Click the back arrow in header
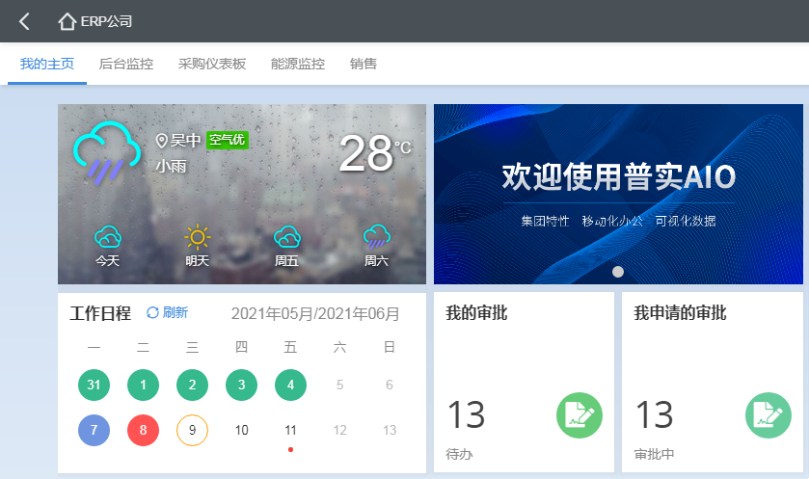The image size is (809, 479). point(24,21)
